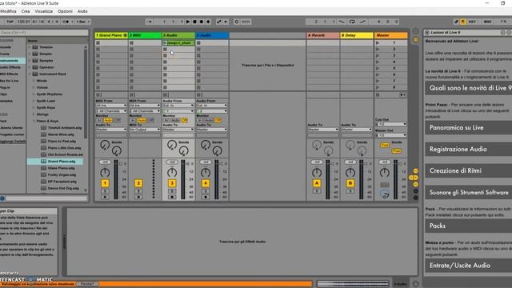Open the Aiuto menu
Viewport: 512px width, 288px height.
point(82,11)
